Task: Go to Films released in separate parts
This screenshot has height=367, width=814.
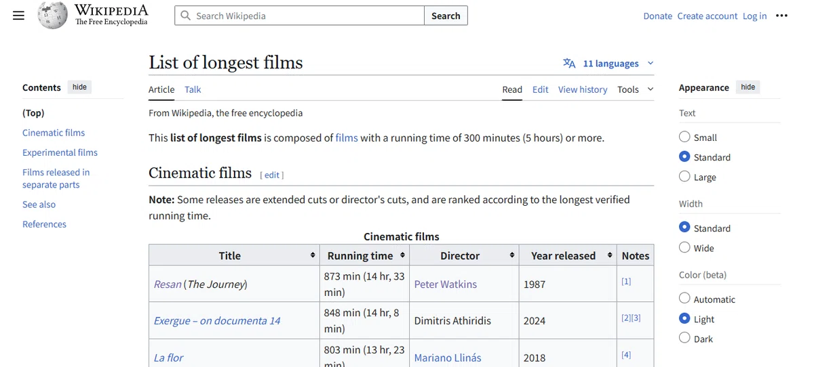Action: pos(56,178)
